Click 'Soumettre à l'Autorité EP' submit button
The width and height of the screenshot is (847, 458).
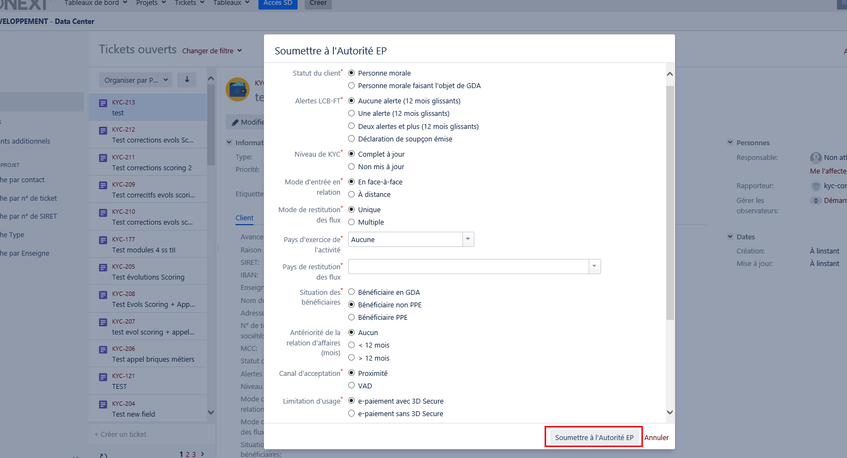click(x=593, y=437)
